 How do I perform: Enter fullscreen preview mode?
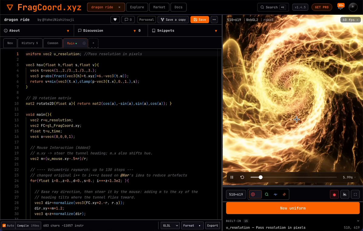coord(355,195)
